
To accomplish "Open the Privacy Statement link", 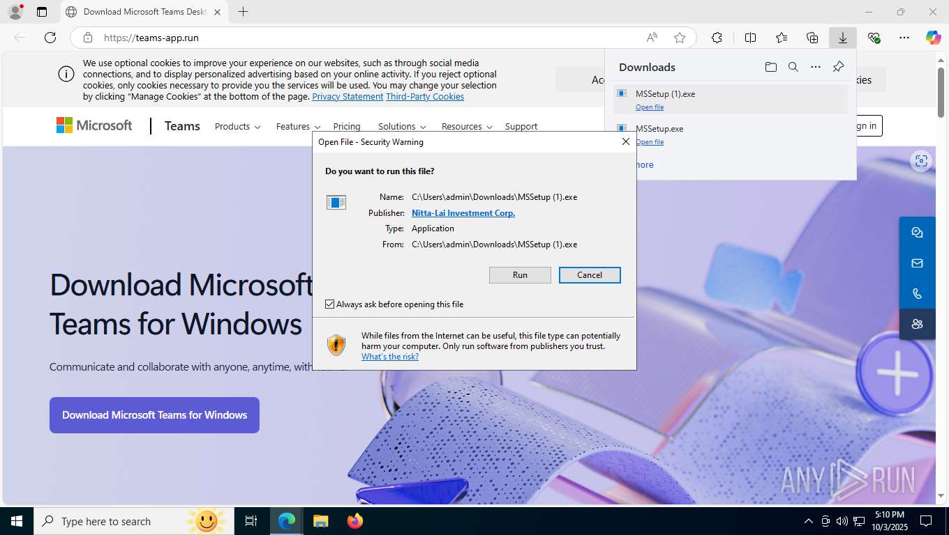I will [348, 97].
